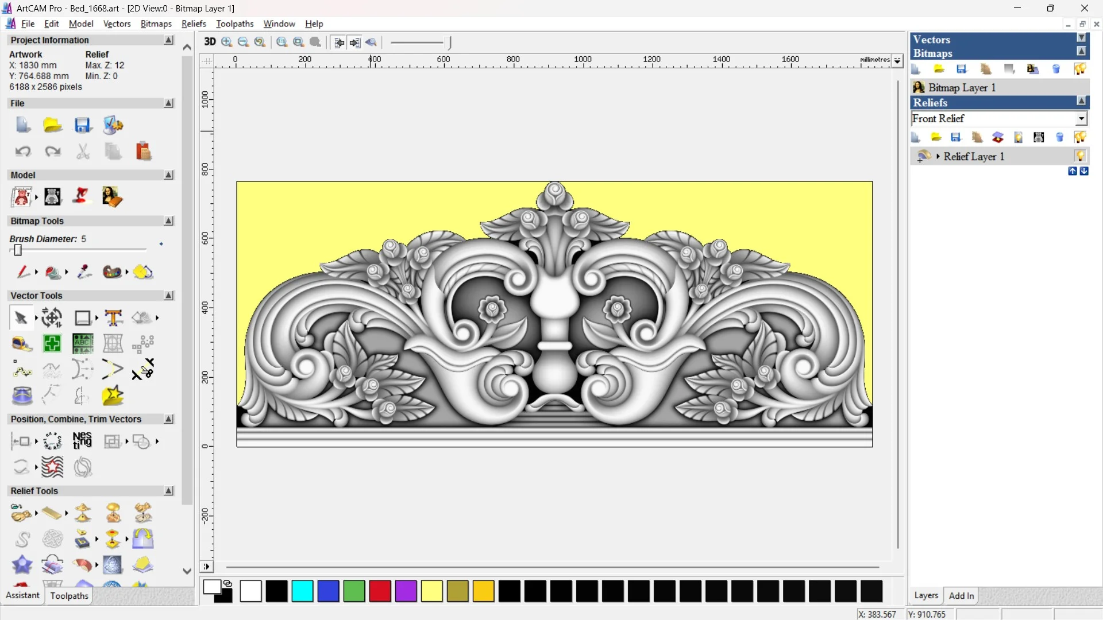The width and height of the screenshot is (1103, 620).
Task: Open the Toolpaths menu
Action: (x=234, y=24)
